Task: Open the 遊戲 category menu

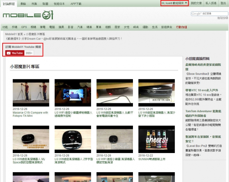Action: [108, 27]
